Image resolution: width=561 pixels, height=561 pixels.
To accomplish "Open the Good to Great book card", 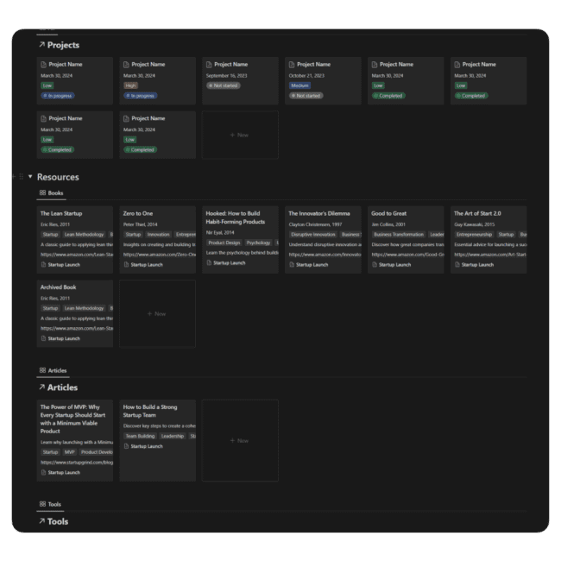I will point(389,213).
